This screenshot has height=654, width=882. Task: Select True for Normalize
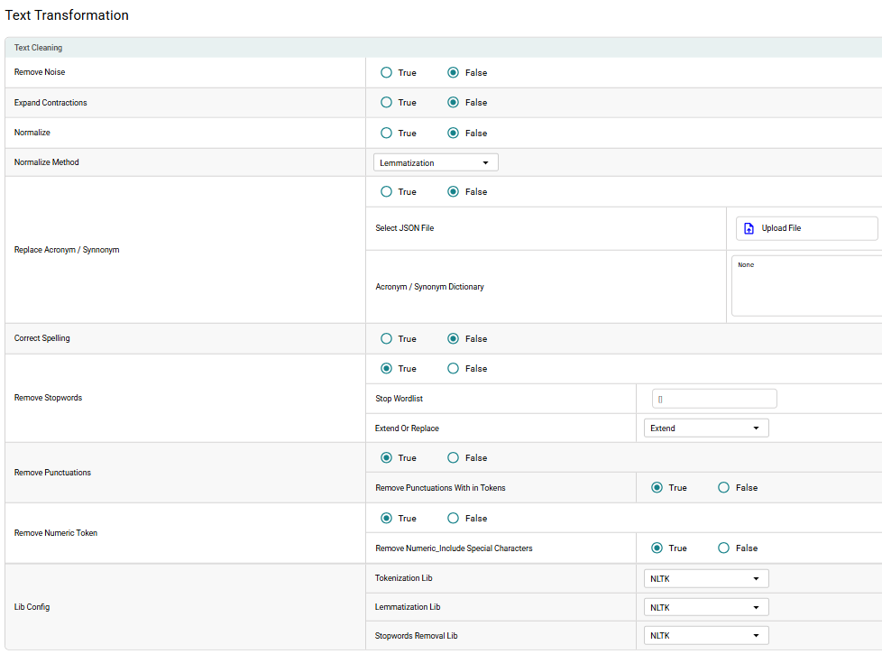coord(387,134)
